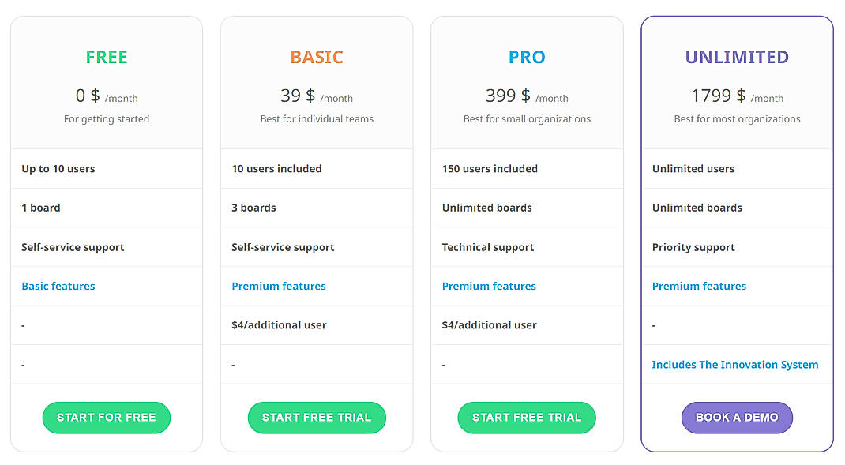Click the Start For Free button
The height and width of the screenshot is (465, 845).
106,418
